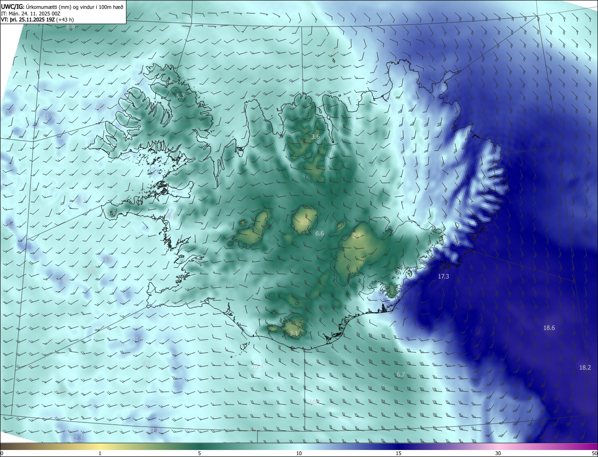Image resolution: width=598 pixels, height=457 pixels.
Task: Click the 0 tick on the color scale
Action: 2,453
